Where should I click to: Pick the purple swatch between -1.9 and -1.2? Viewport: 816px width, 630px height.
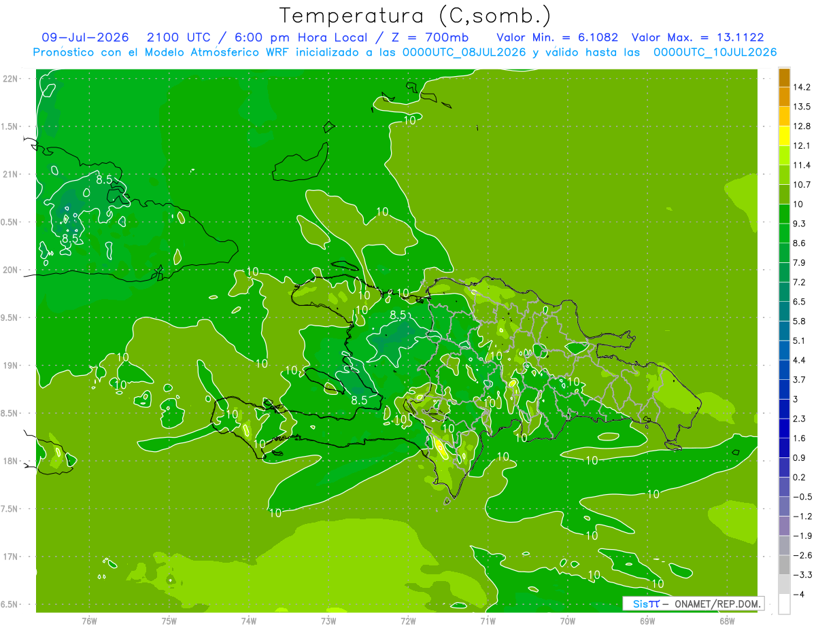(x=784, y=526)
